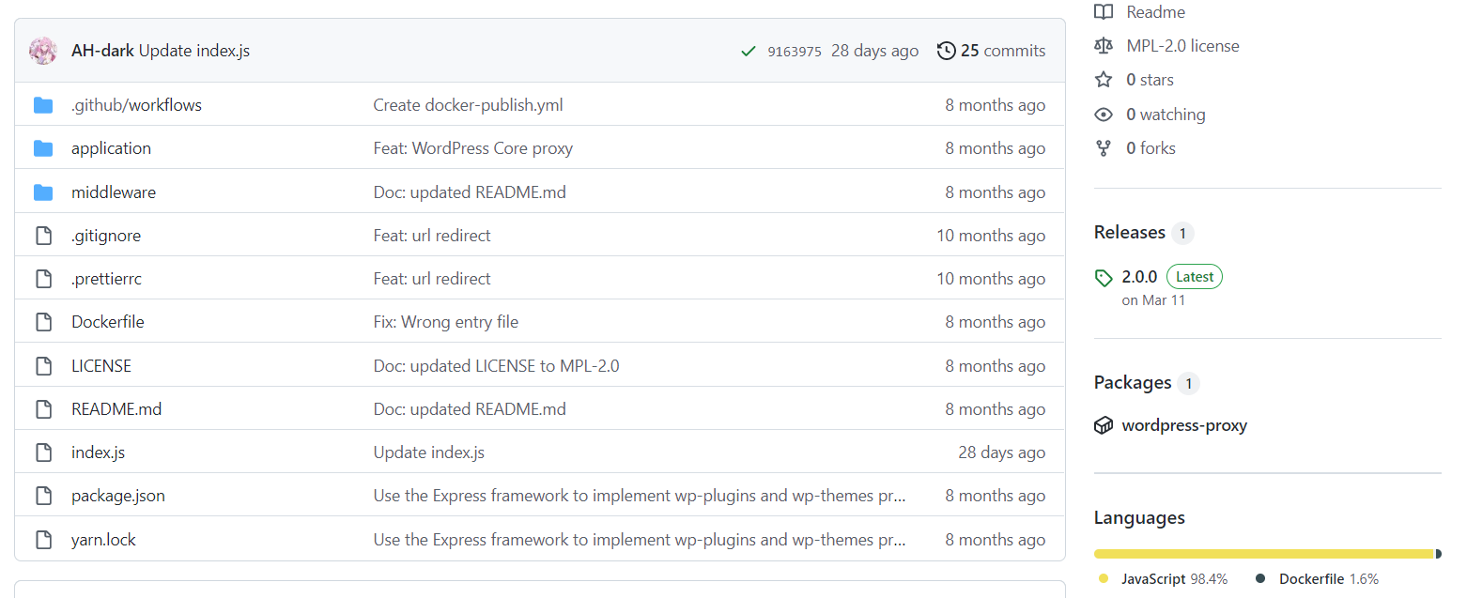The width and height of the screenshot is (1467, 598).
Task: Click the AH-dark user avatar
Action: (x=43, y=51)
